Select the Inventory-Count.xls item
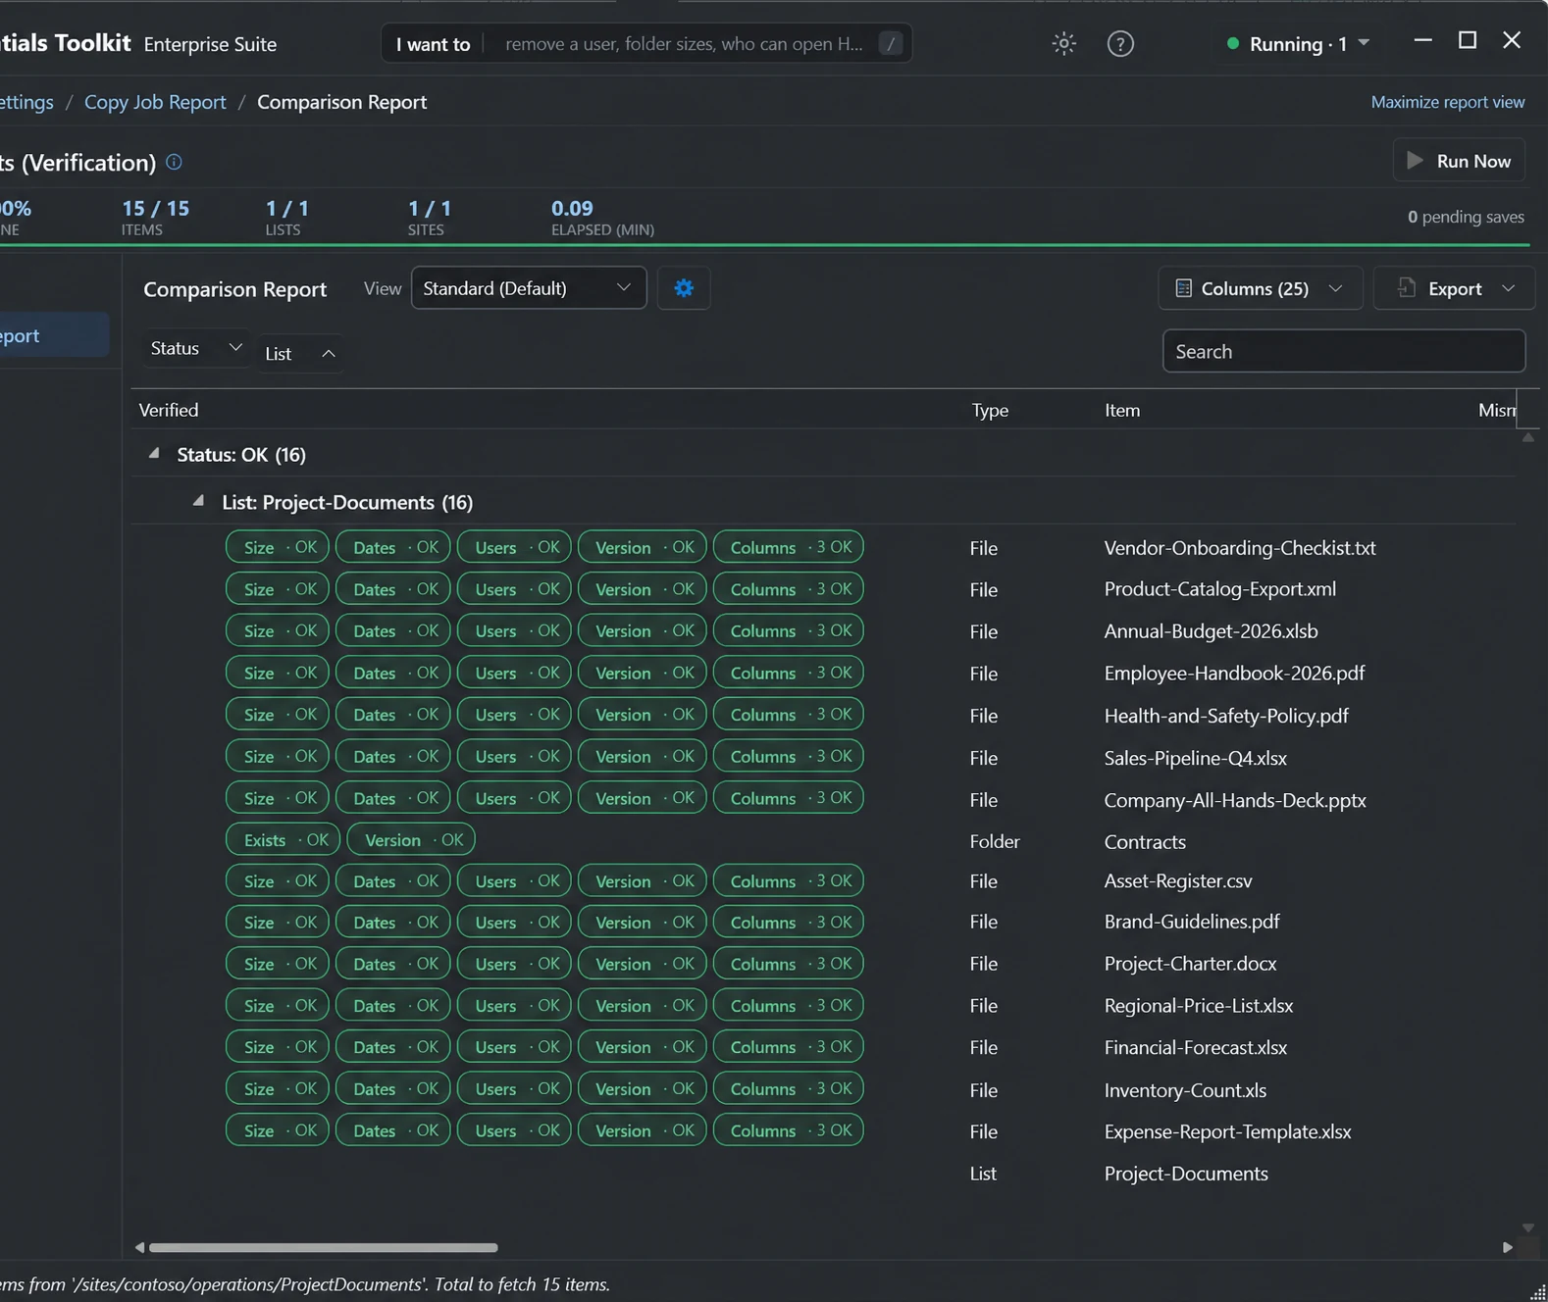This screenshot has height=1302, width=1548. tap(1185, 1089)
